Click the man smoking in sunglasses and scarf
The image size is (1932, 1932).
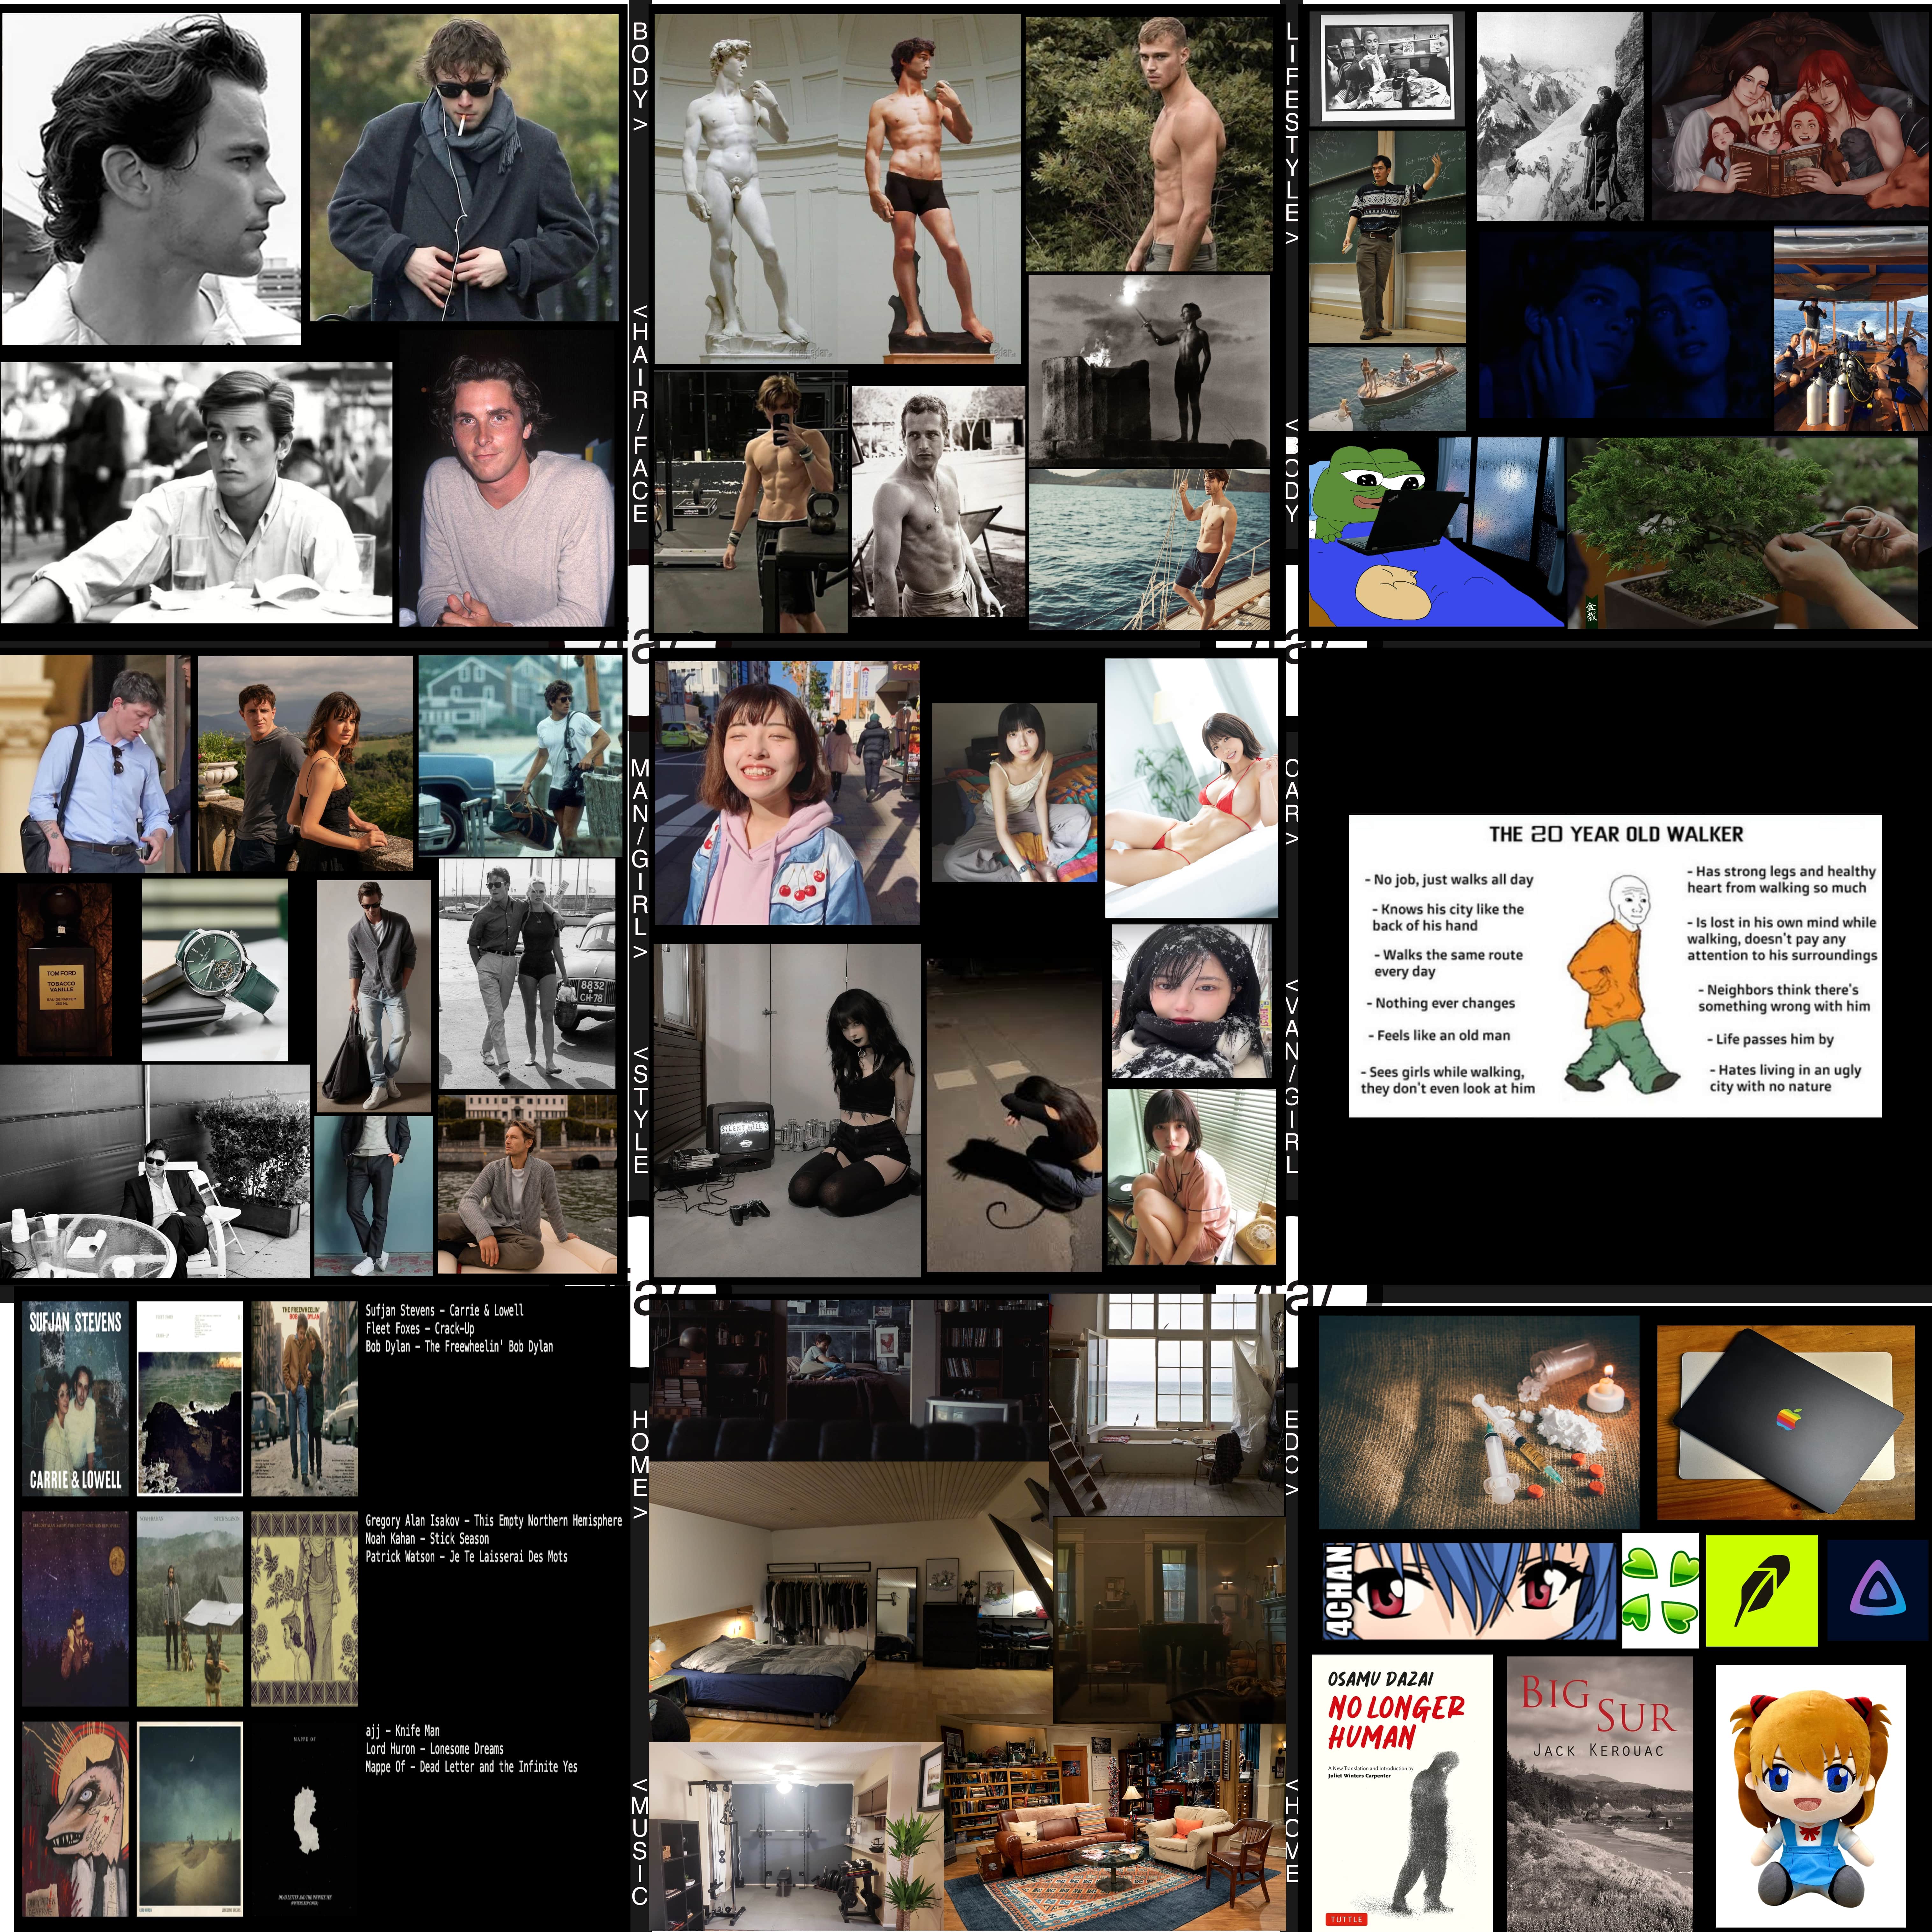tap(464, 167)
